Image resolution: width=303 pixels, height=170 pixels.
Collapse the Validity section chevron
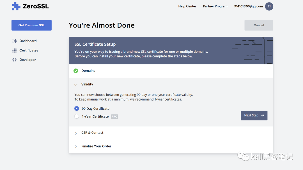pos(76,85)
